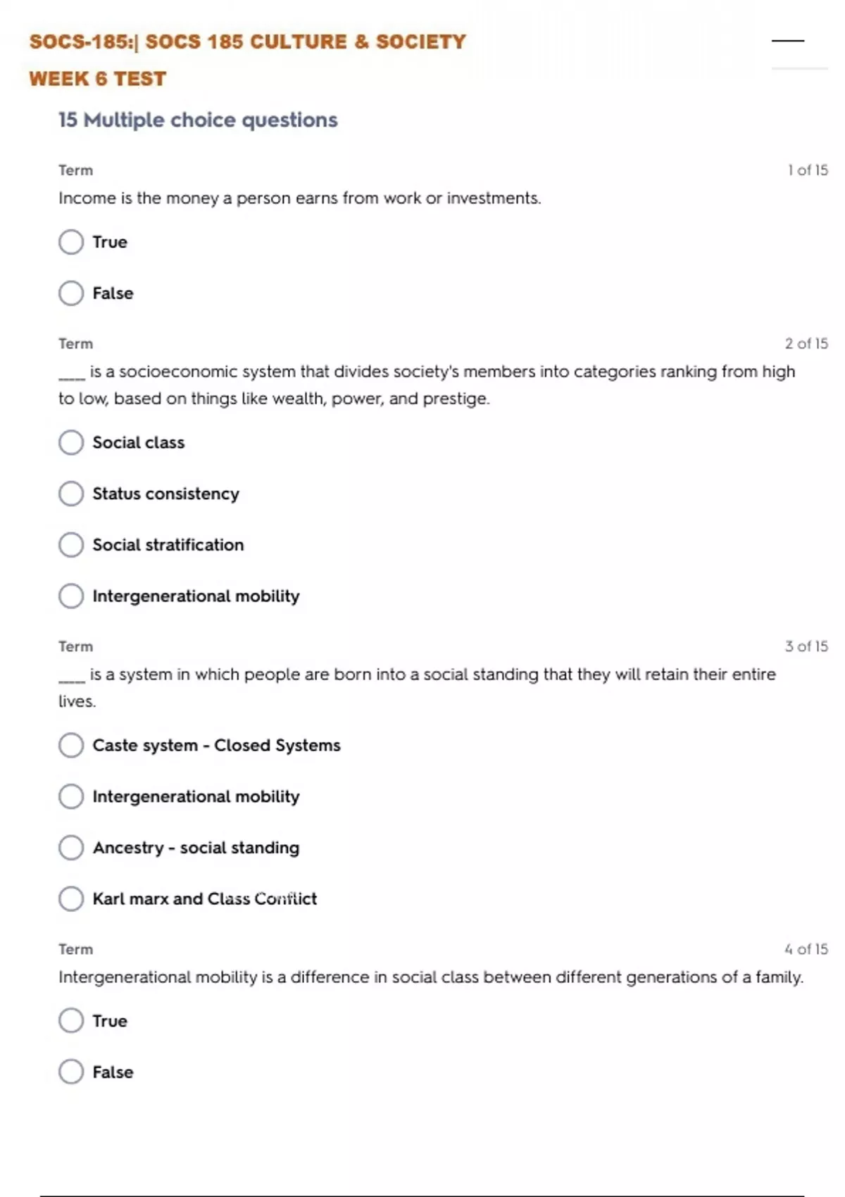Pick the Social stratification radio button

(71, 545)
